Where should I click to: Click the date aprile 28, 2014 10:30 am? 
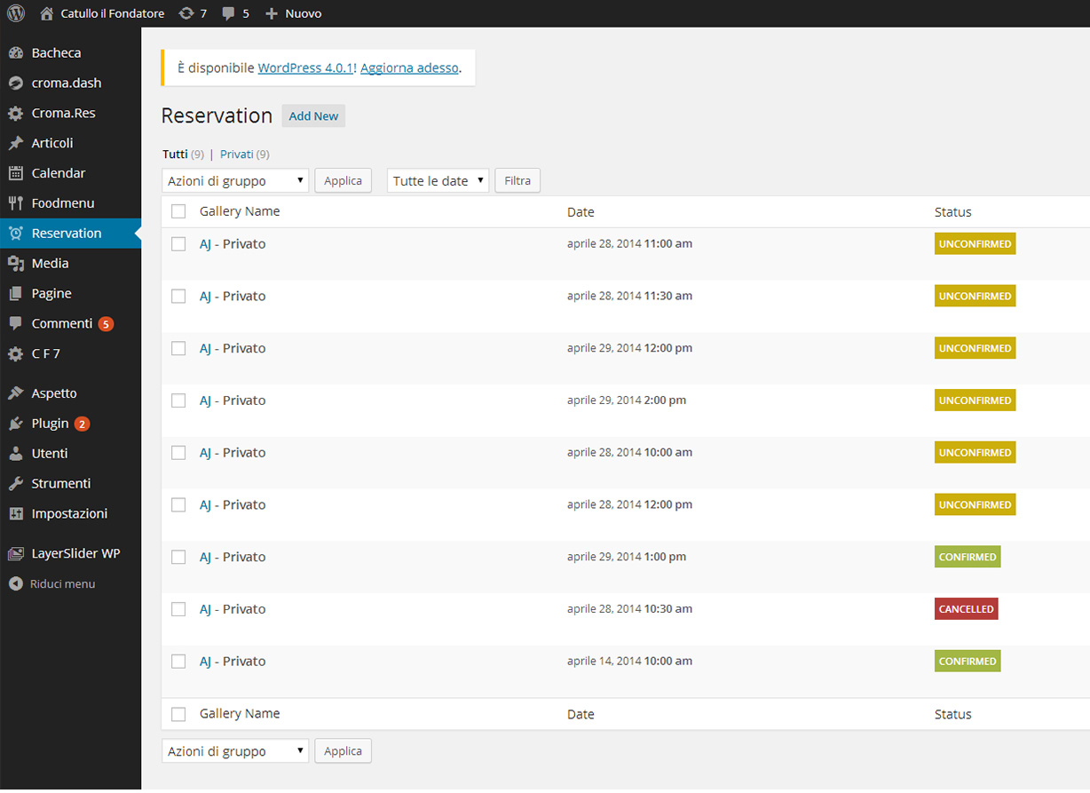point(629,609)
